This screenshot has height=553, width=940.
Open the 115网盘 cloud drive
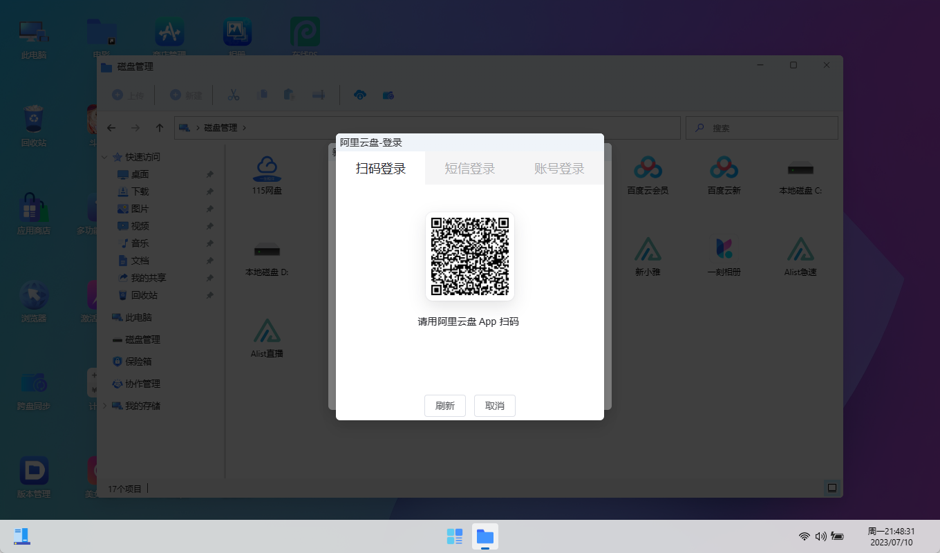tap(266, 173)
